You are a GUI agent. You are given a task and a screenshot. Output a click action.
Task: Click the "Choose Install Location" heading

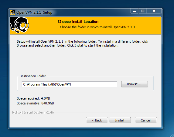78,22
